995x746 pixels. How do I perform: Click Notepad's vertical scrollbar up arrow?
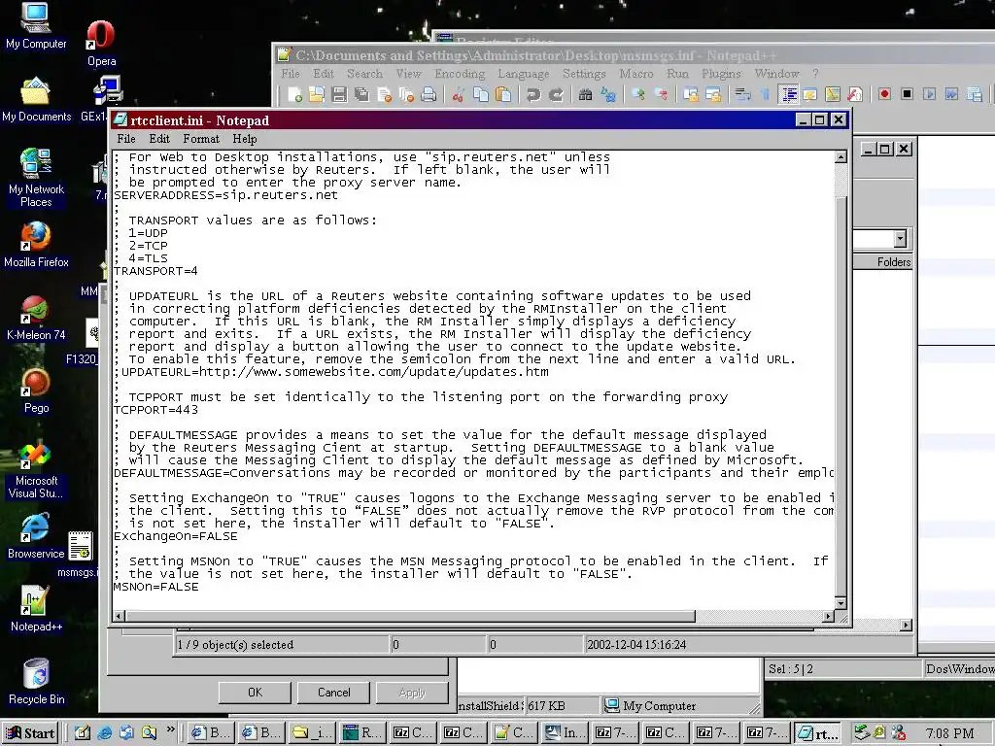(x=841, y=156)
